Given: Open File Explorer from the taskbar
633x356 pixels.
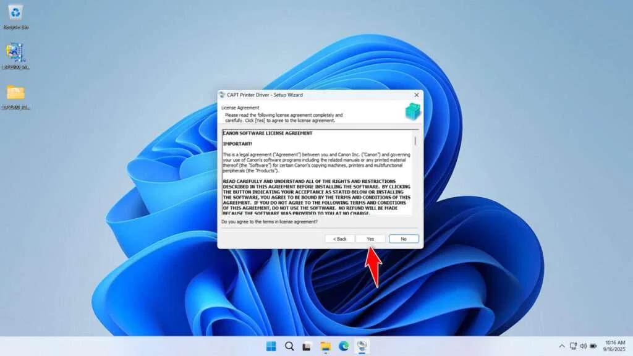Looking at the screenshot, I should tap(326, 346).
